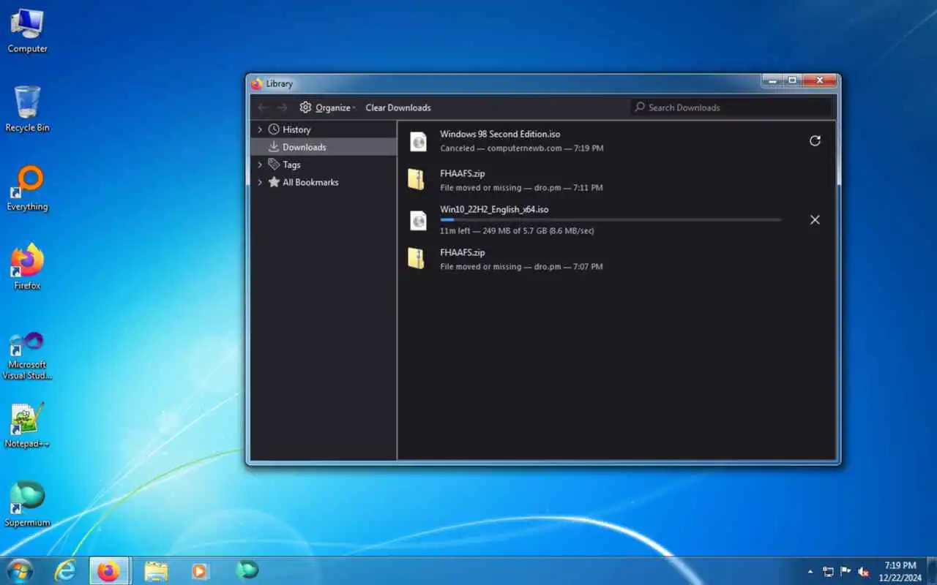The image size is (937, 585).
Task: Open the Microsoft Visual Studio desktop shortcut
Action: [x=28, y=355]
